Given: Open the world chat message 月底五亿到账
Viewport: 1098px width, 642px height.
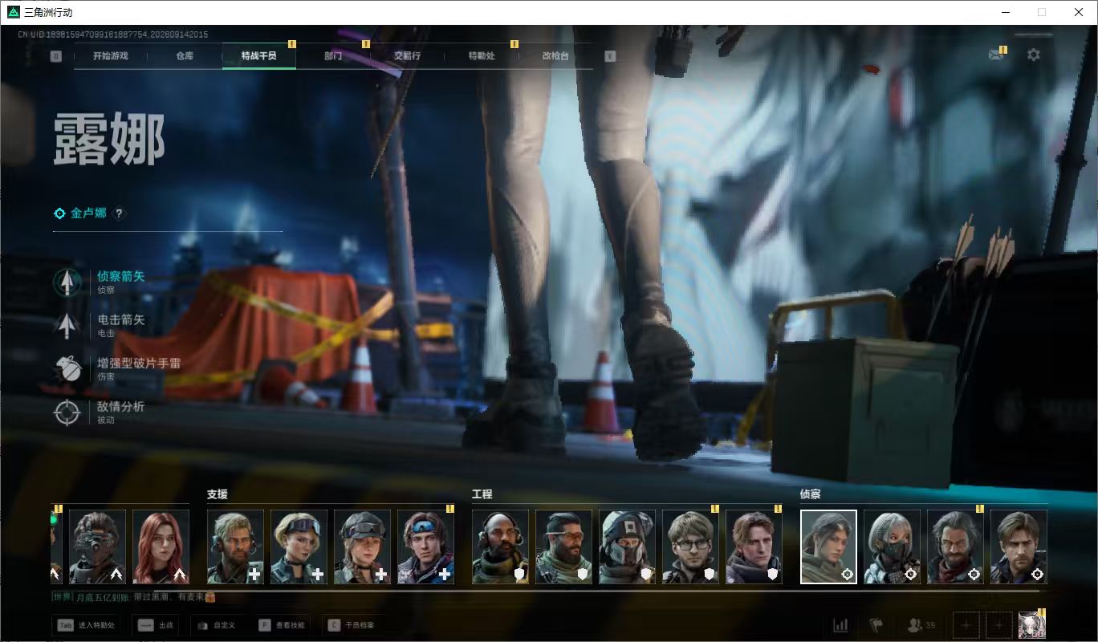Looking at the screenshot, I should point(133,597).
